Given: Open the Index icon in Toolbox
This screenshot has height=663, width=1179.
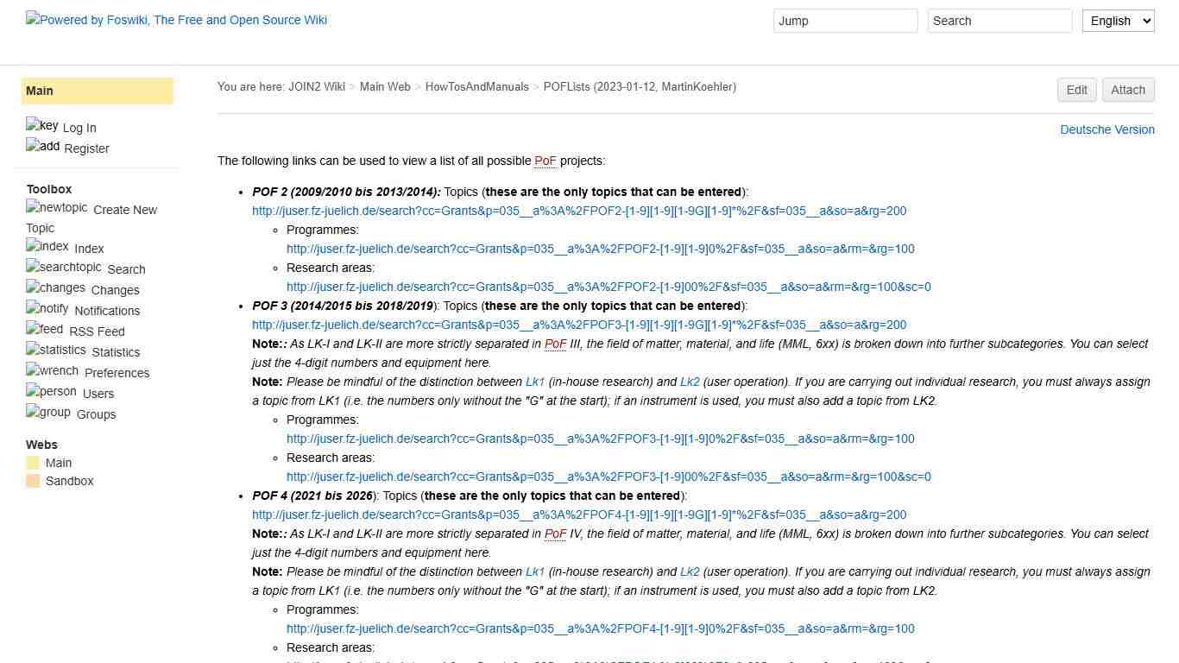Looking at the screenshot, I should (47, 246).
